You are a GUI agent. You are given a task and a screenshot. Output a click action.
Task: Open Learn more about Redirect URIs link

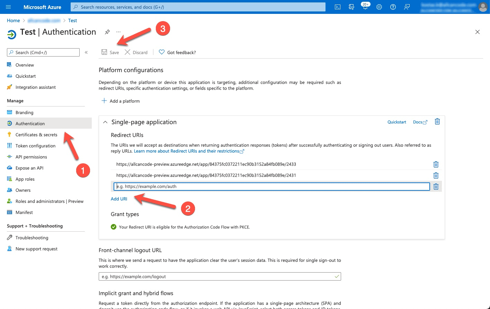[189, 151]
